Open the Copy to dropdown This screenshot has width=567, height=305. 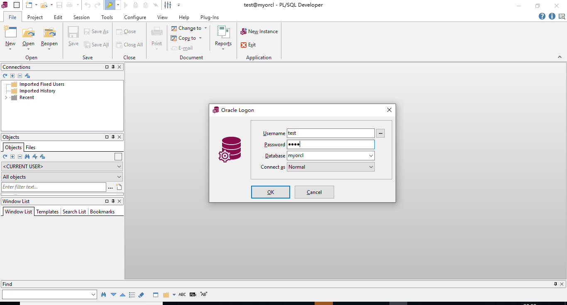[x=200, y=38]
